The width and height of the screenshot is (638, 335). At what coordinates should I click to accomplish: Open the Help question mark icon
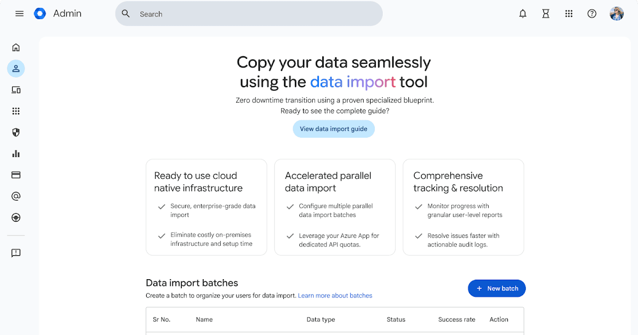click(592, 14)
